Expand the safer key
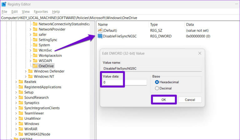This screenshot has width=240, height=140. pos(30,35)
